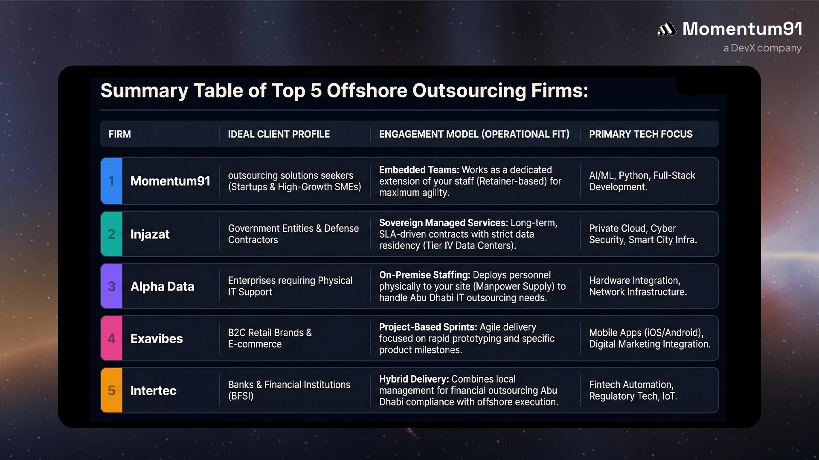Image resolution: width=819 pixels, height=460 pixels.
Task: Select the Injazat firm name
Action: click(150, 234)
